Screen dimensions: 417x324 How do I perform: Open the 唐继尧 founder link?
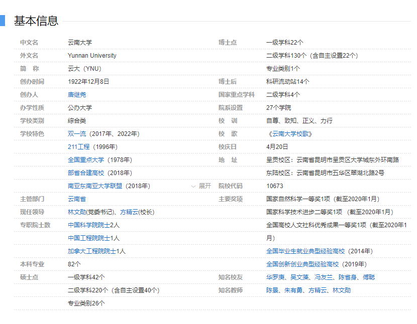click(x=77, y=95)
